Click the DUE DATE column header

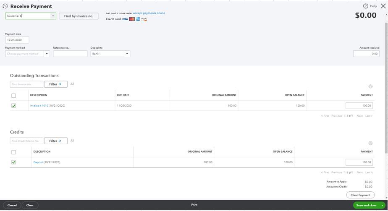click(123, 95)
